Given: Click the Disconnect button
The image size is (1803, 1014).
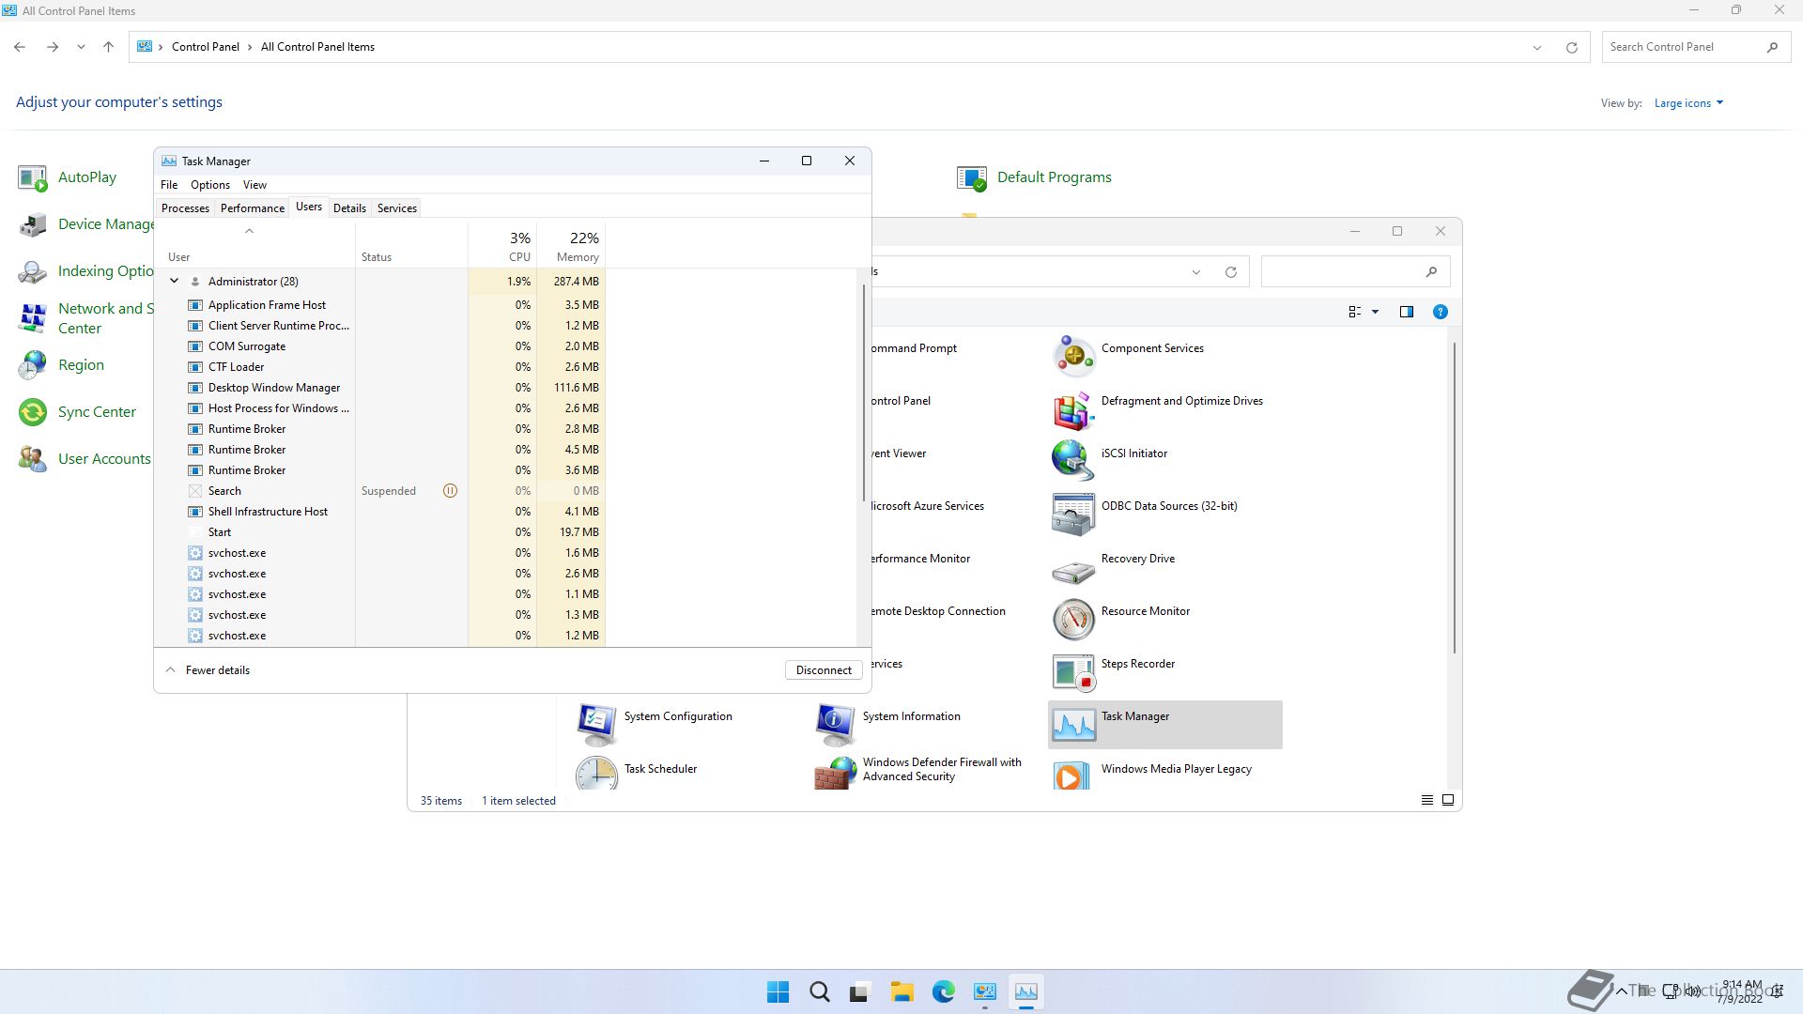Looking at the screenshot, I should click(824, 670).
